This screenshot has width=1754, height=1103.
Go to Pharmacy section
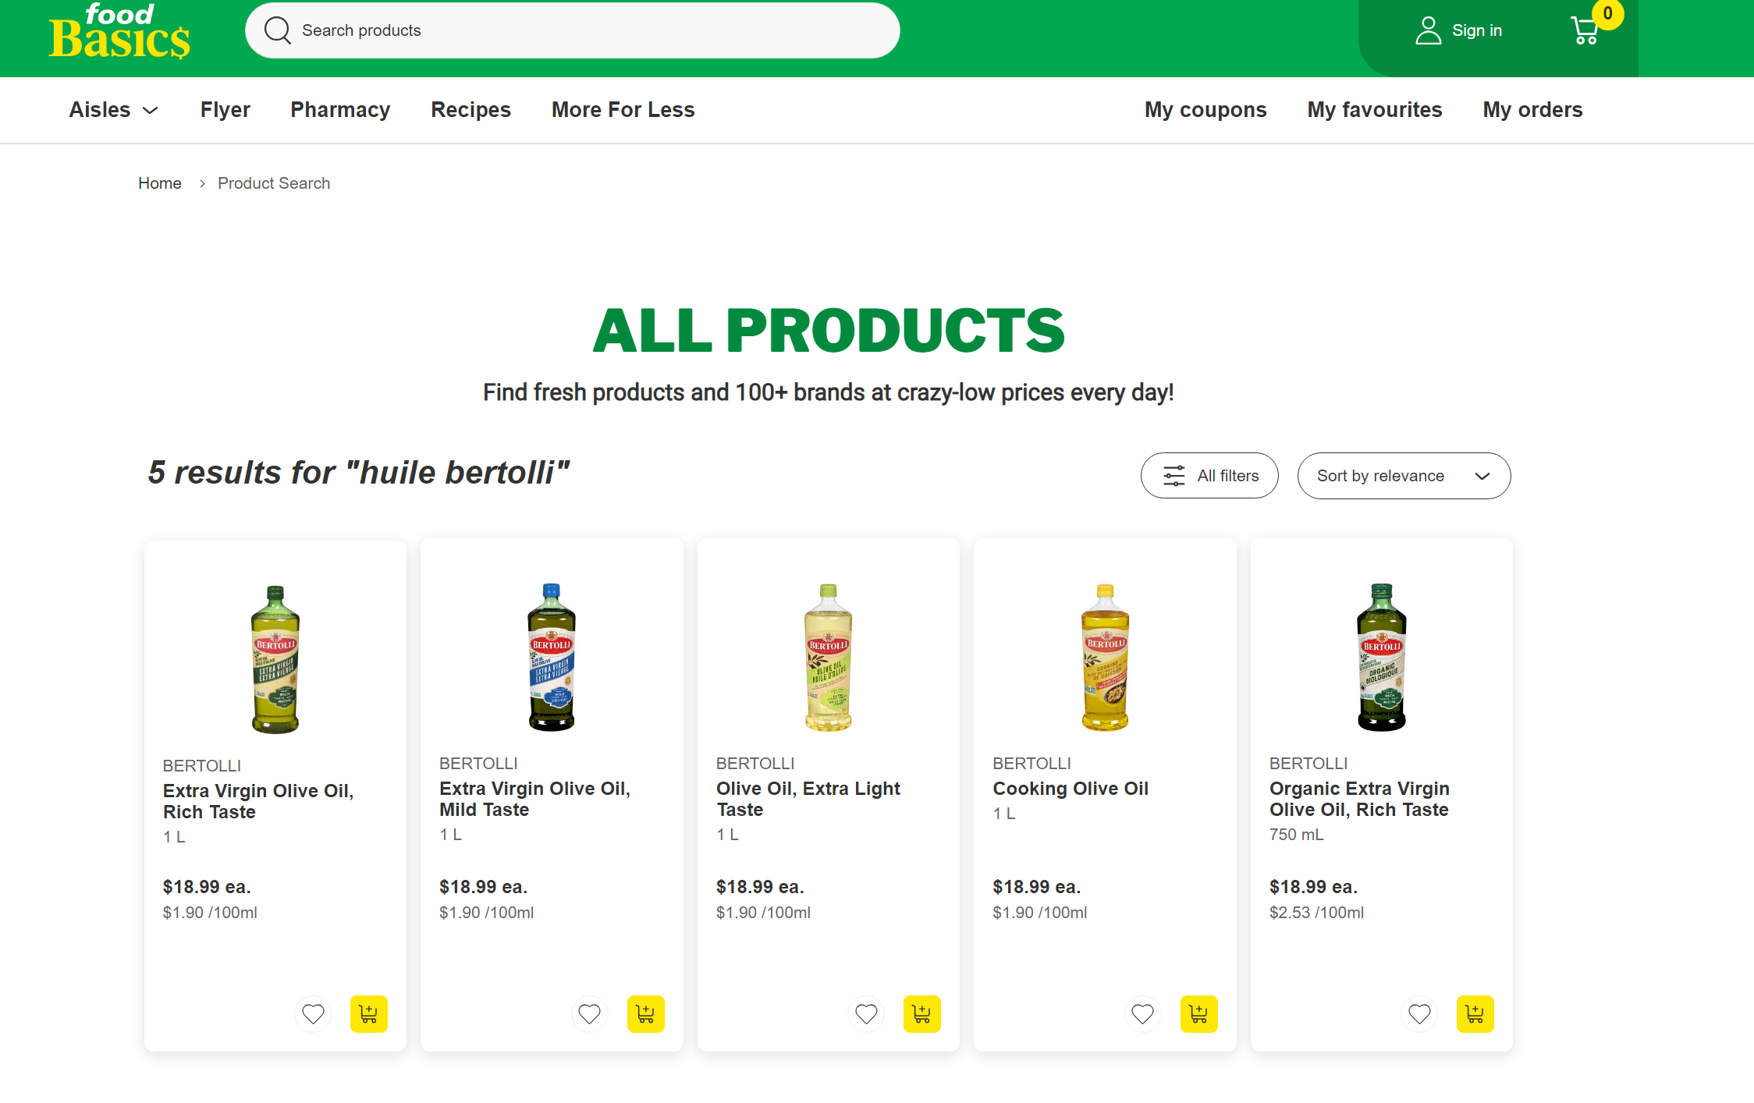[340, 110]
